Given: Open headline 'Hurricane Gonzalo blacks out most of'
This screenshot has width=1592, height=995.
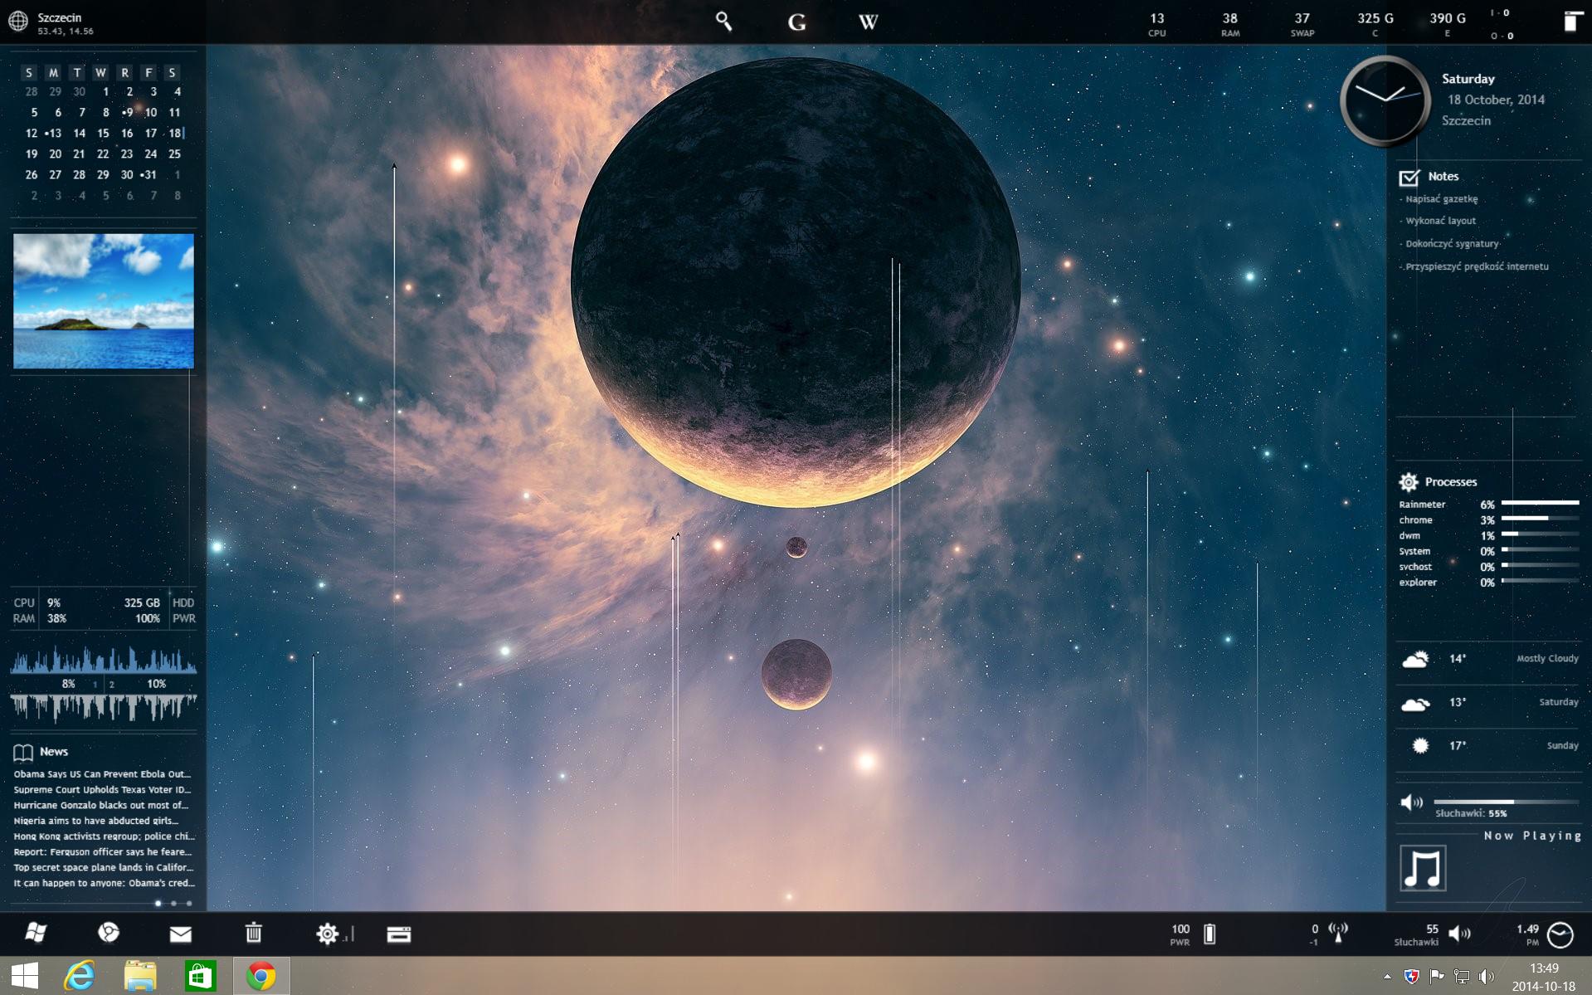Looking at the screenshot, I should 101,805.
